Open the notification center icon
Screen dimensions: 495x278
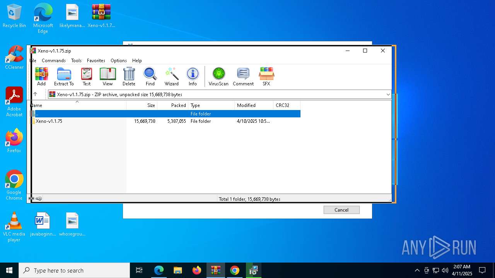[482, 270]
